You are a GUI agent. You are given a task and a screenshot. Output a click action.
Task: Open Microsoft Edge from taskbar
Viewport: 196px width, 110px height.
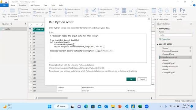86,107
